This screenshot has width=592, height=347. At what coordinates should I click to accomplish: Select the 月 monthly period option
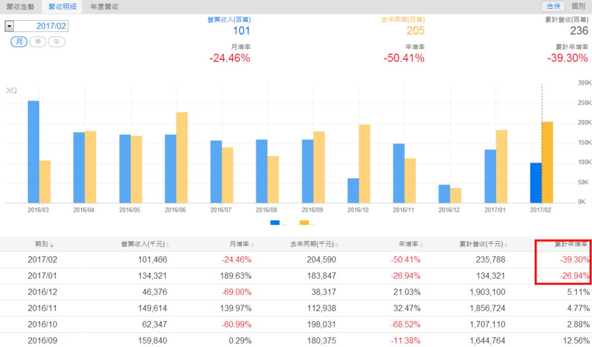click(x=19, y=42)
